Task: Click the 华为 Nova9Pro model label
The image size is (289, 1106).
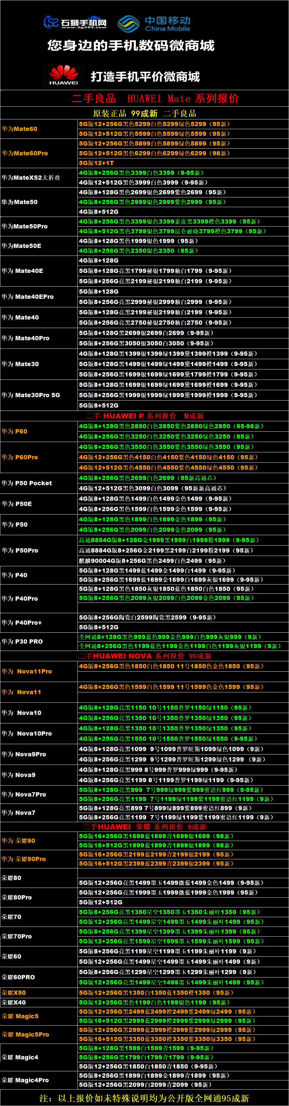Action: [x=23, y=754]
